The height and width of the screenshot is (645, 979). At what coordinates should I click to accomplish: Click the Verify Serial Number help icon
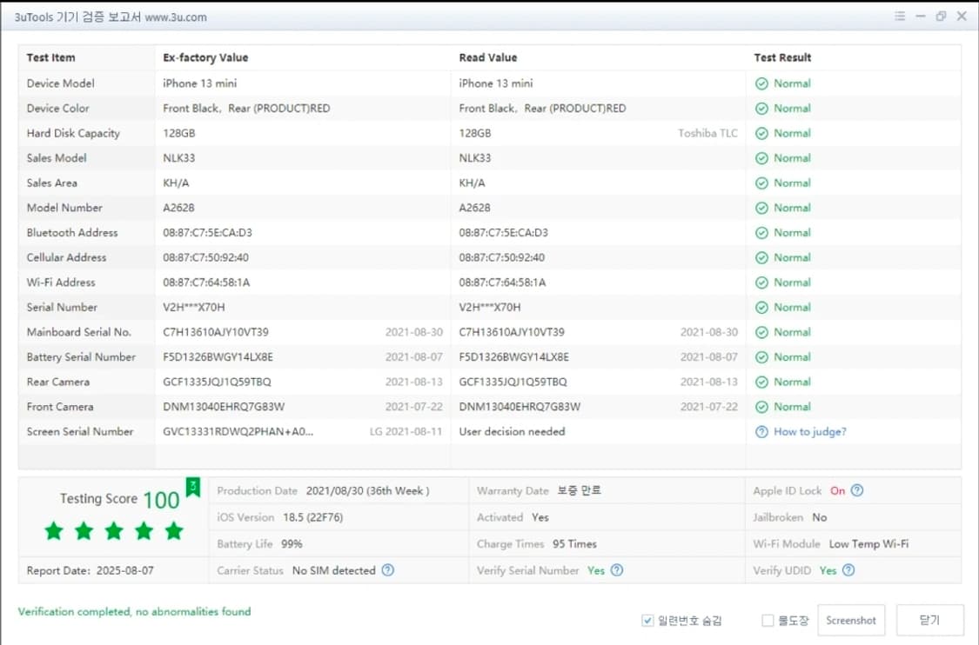tap(617, 570)
